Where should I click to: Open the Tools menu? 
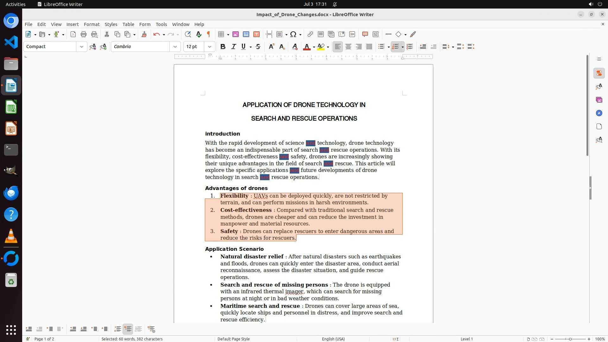(x=161, y=24)
